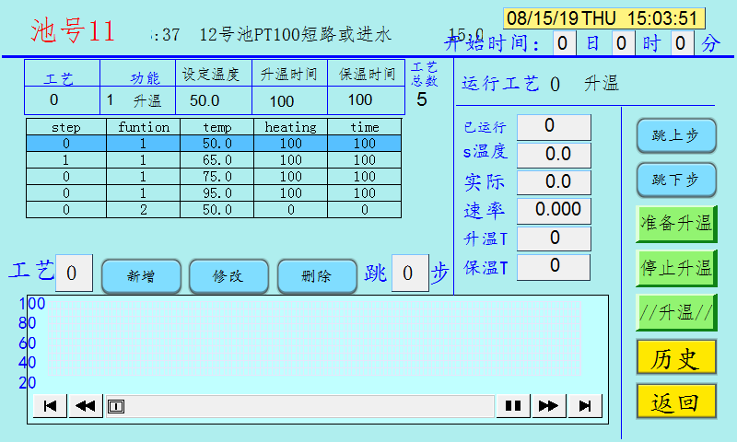Image resolution: width=737 pixels, height=442 pixels.
Task: Select the highlighted first row with temp 50.0
Action: pyautogui.click(x=213, y=144)
